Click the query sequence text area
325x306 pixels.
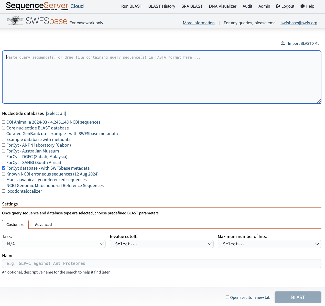tap(161, 77)
